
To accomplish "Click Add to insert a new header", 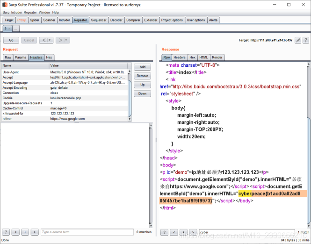I will coord(143,67).
